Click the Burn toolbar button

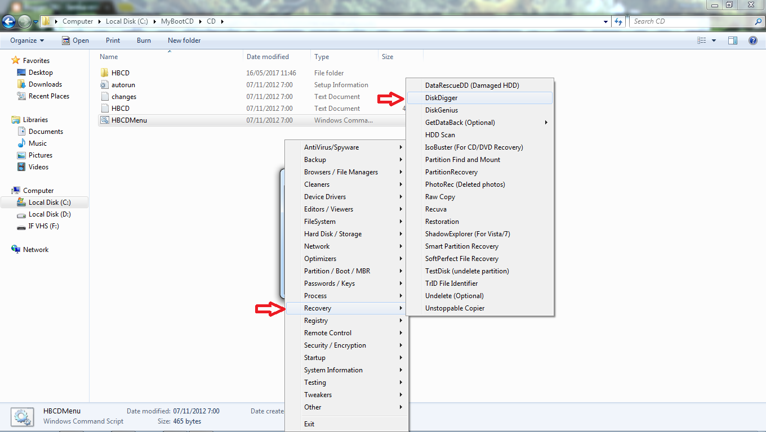144,40
